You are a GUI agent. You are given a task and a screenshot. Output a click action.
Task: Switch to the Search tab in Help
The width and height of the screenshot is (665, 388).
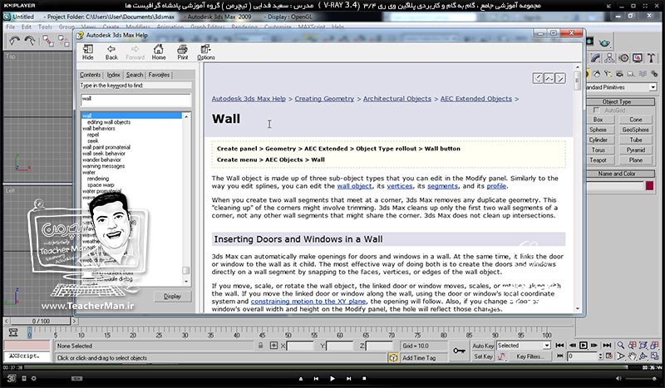coord(135,75)
